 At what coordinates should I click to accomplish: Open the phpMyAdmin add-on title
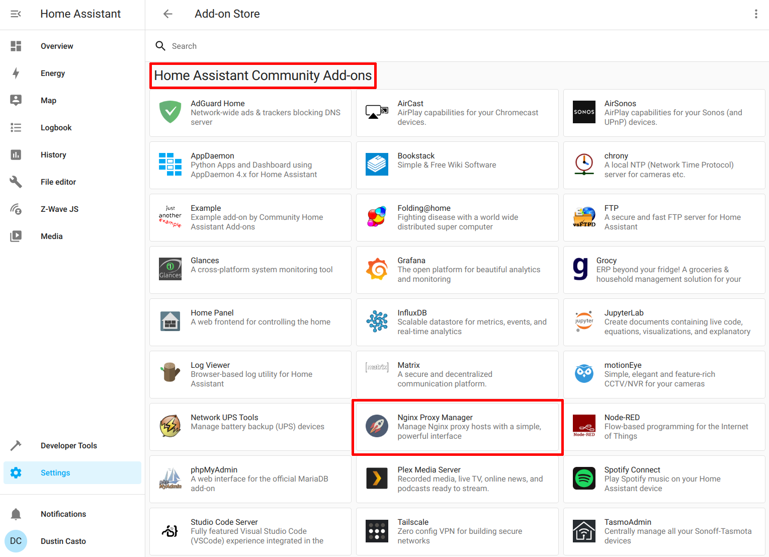[214, 470]
